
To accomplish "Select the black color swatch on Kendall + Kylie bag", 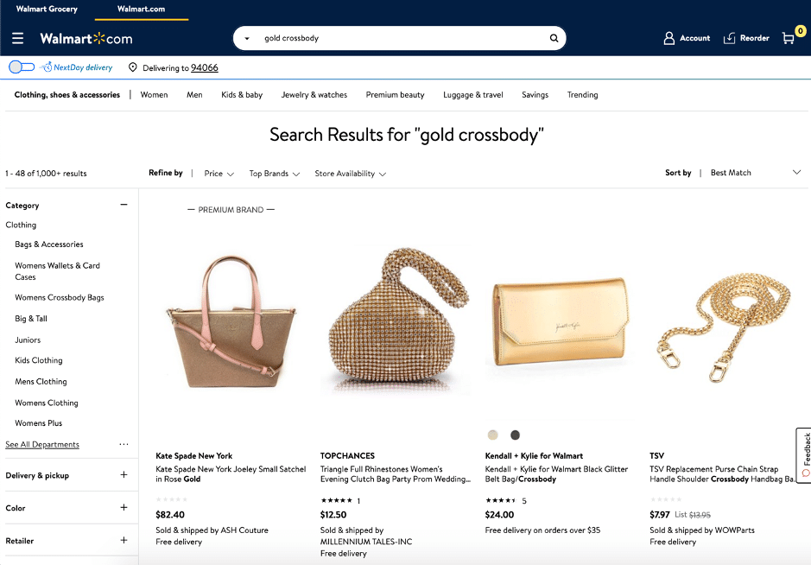I will tap(515, 435).
